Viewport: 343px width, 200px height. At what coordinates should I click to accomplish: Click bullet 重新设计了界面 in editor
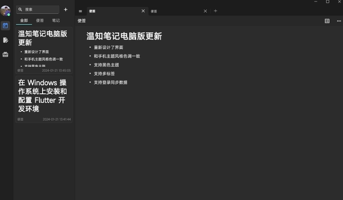tap(108, 48)
